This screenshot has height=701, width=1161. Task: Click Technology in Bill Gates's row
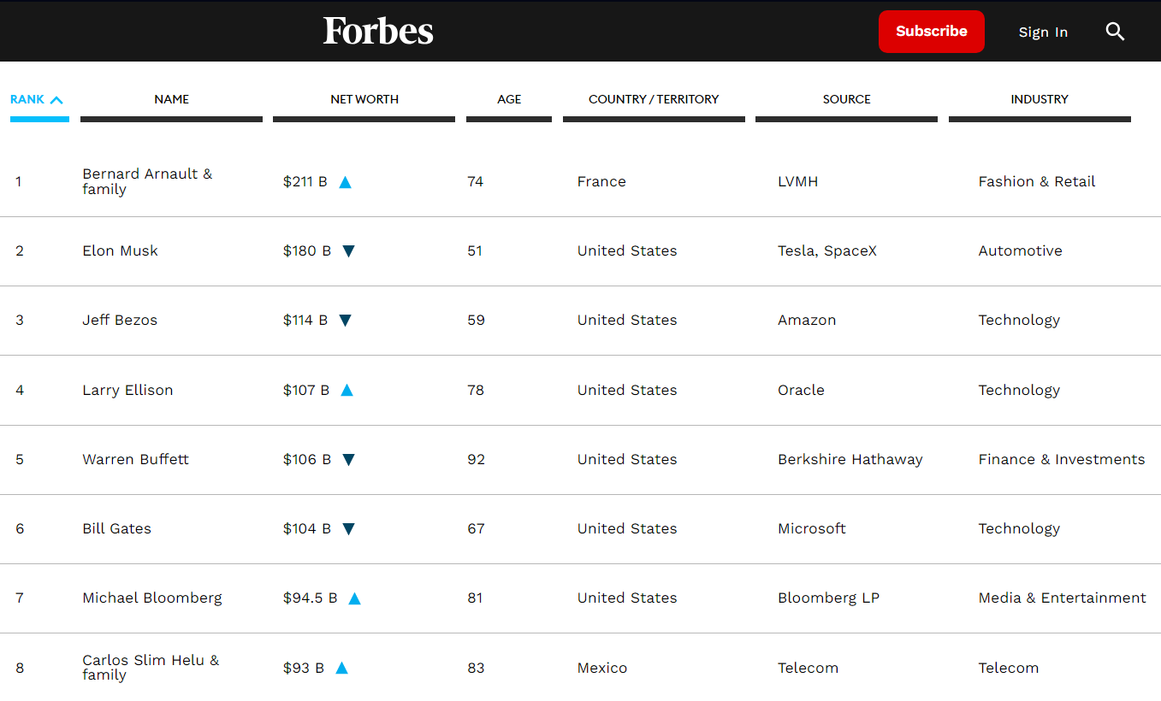[1019, 528]
